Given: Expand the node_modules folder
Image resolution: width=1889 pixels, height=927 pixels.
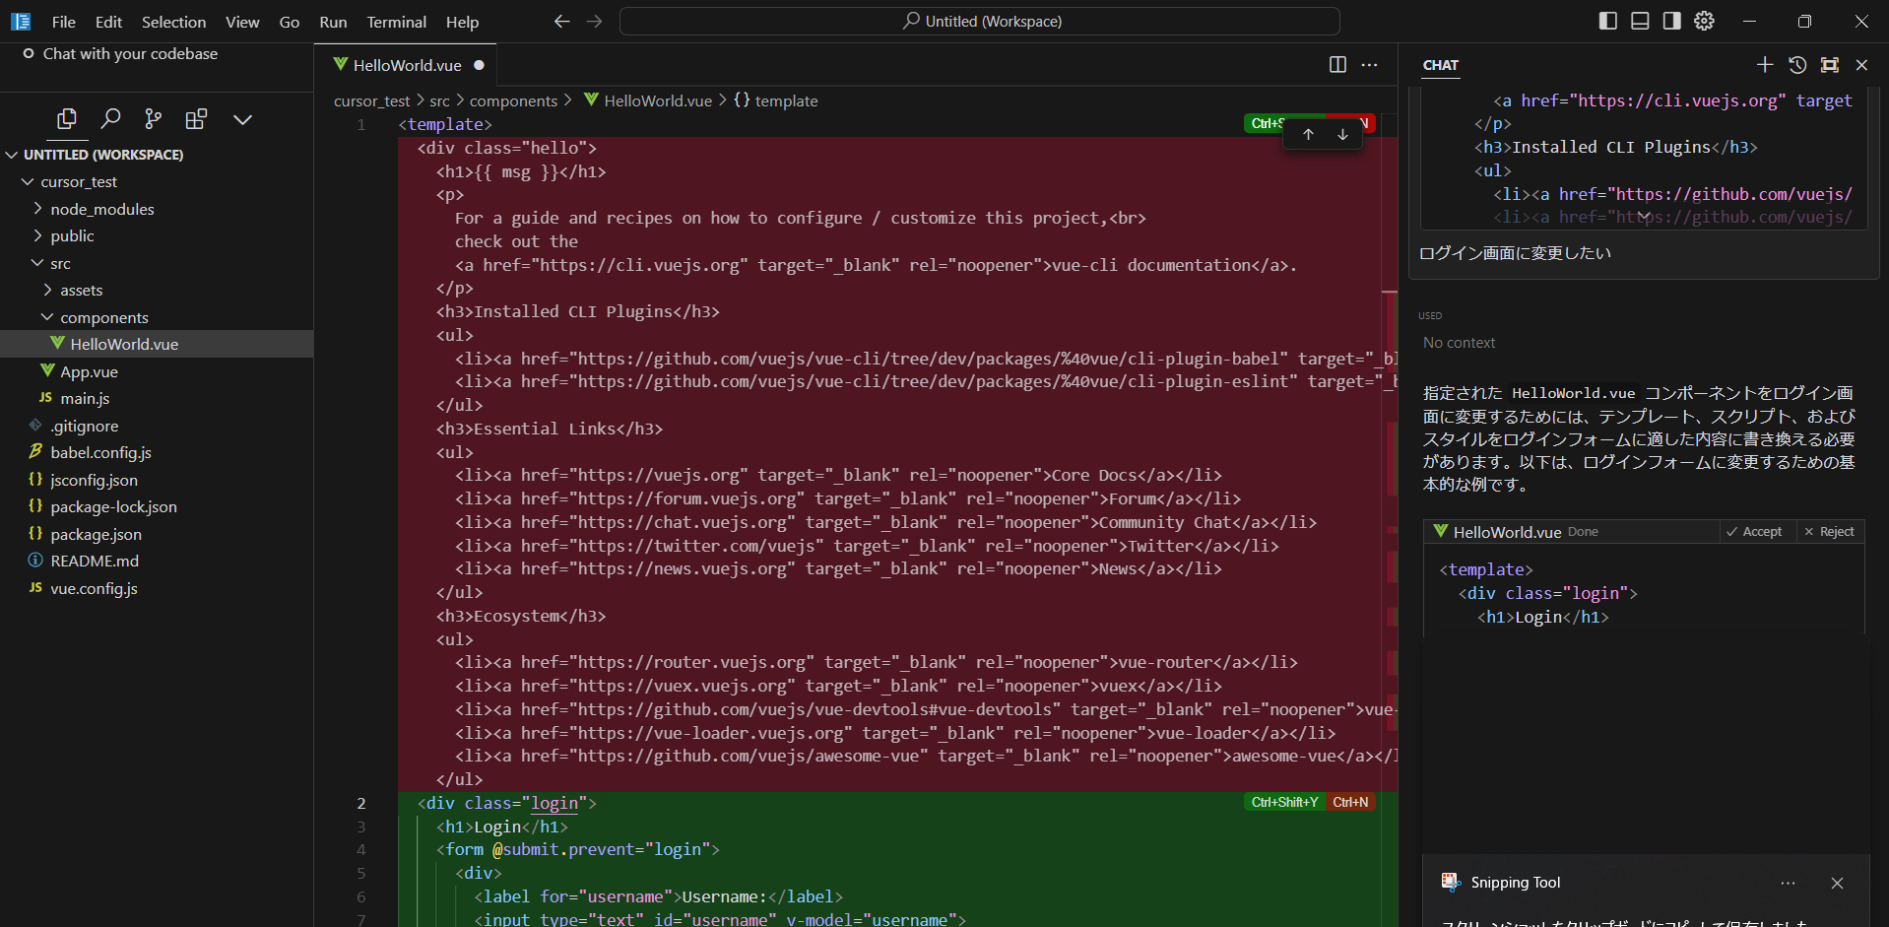Looking at the screenshot, I should [x=37, y=209].
